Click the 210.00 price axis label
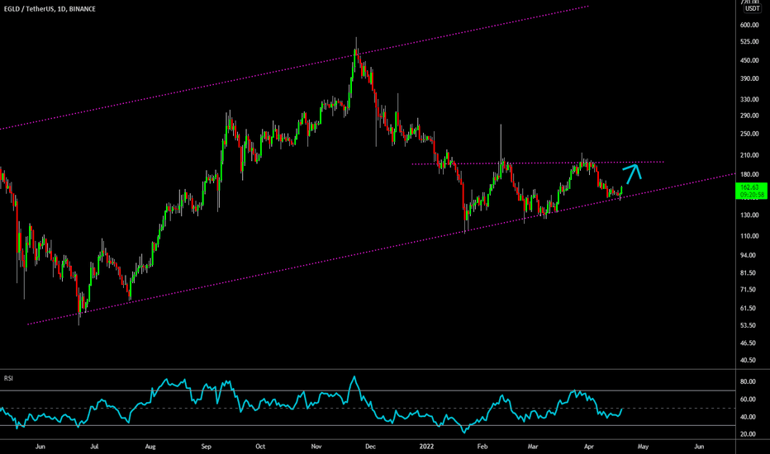Screen dimensions: 770x454 tap(749, 155)
